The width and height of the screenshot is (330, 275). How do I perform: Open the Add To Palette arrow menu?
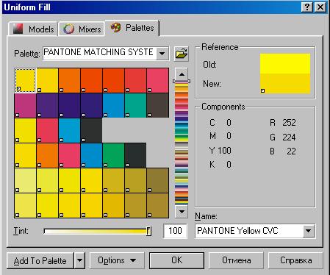point(79,260)
